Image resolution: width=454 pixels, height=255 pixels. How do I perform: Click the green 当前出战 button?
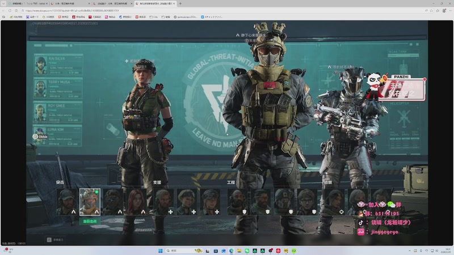90,221
